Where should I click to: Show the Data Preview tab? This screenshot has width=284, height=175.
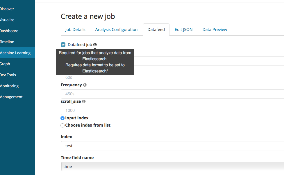click(215, 30)
